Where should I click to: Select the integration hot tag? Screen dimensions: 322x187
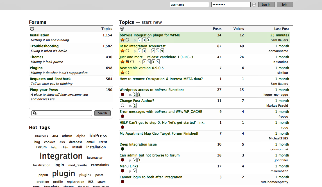[x=61, y=156]
